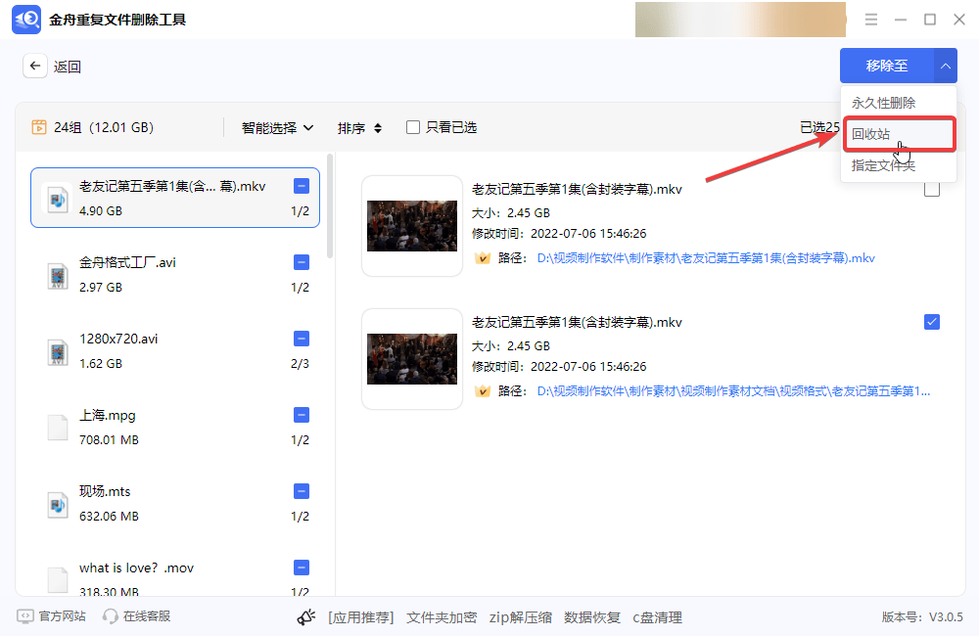Click the 移除至 button
The image size is (979, 636).
point(887,66)
